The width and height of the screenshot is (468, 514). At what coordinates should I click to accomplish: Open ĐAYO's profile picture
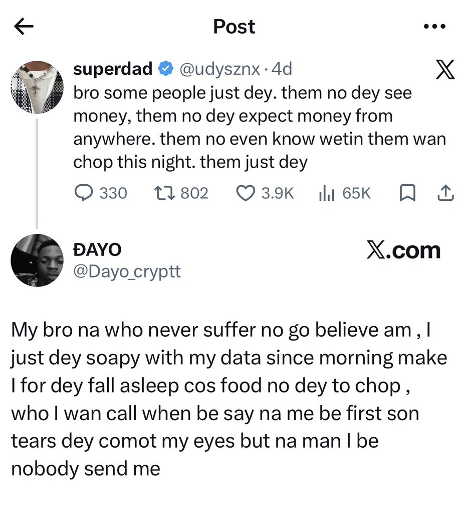click(x=37, y=261)
